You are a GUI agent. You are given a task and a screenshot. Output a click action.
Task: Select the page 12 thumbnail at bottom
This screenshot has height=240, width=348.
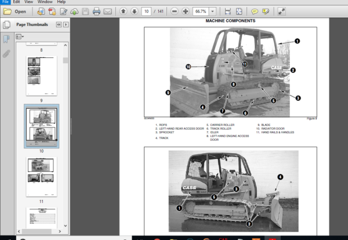tap(42, 218)
